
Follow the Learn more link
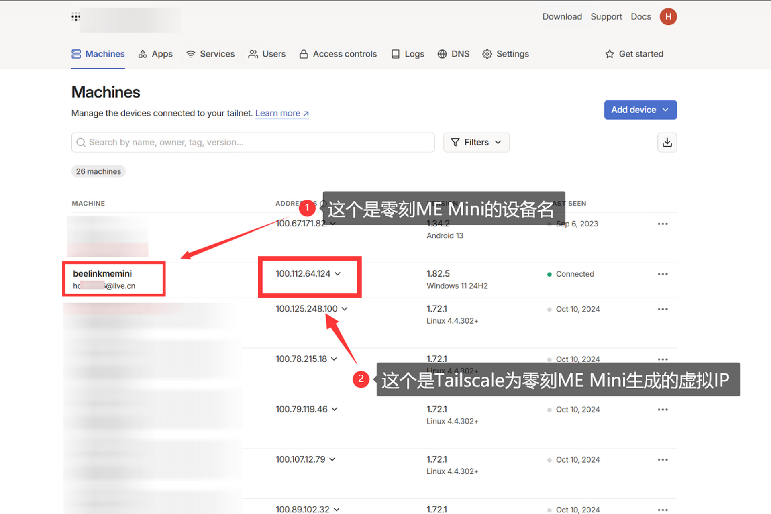[x=282, y=113]
